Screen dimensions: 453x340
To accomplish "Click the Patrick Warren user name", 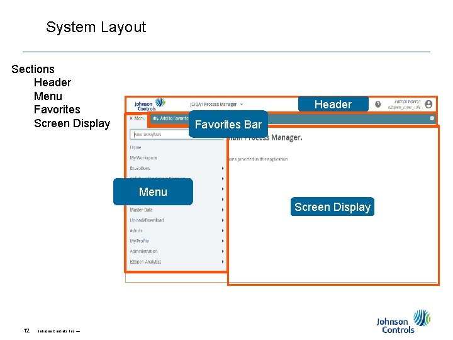I will click(x=407, y=101).
